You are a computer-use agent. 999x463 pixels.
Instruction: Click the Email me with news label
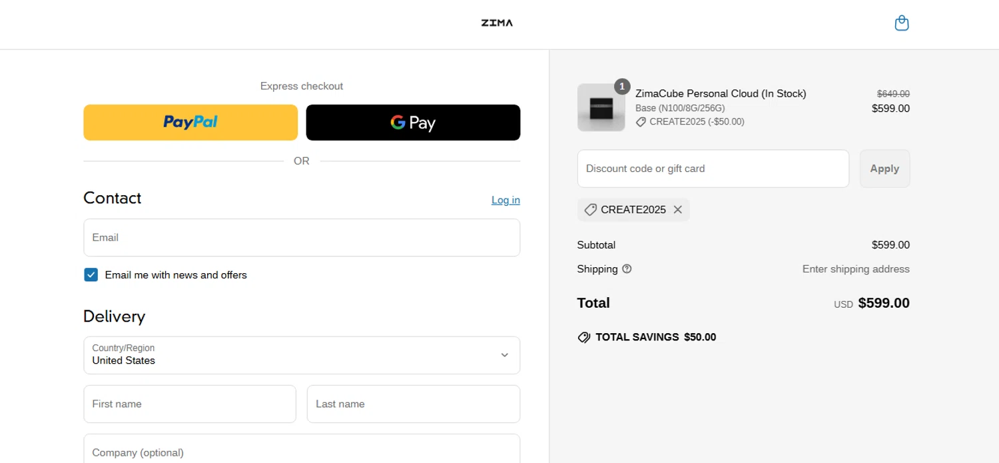(x=176, y=275)
